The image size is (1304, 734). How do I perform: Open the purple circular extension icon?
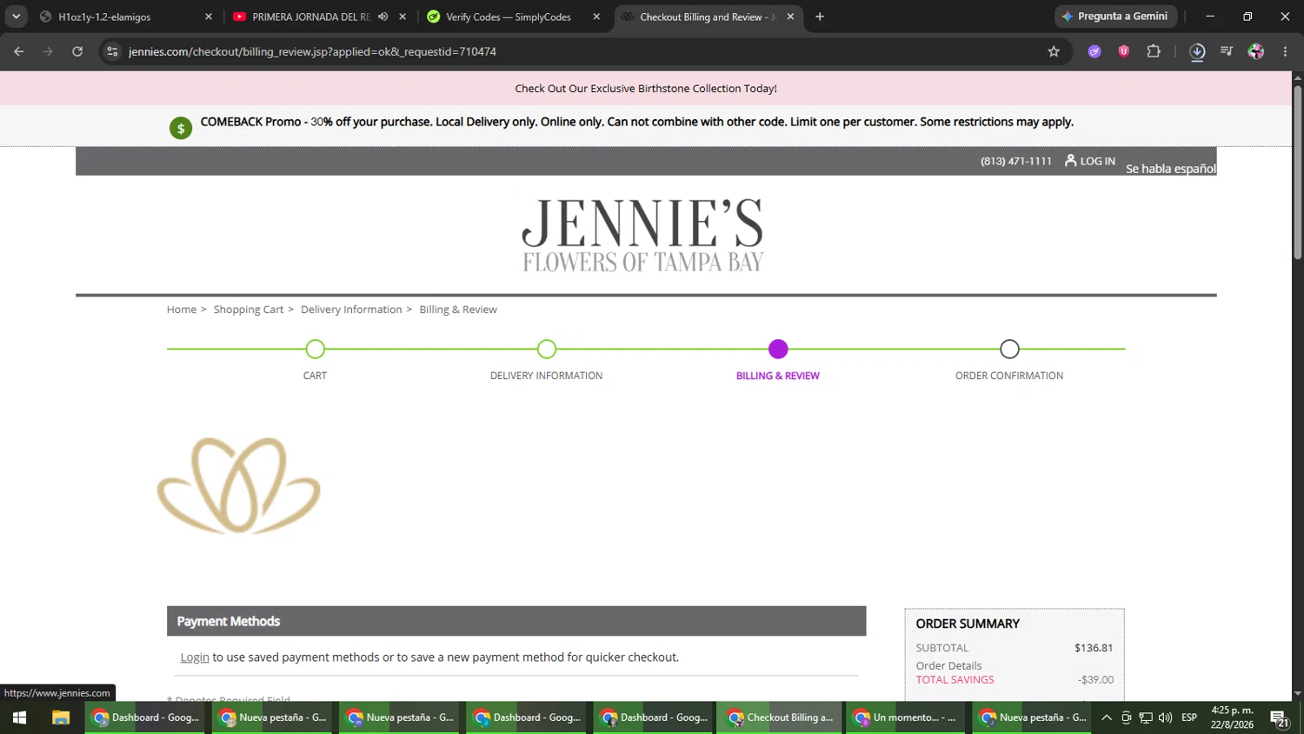point(1094,51)
